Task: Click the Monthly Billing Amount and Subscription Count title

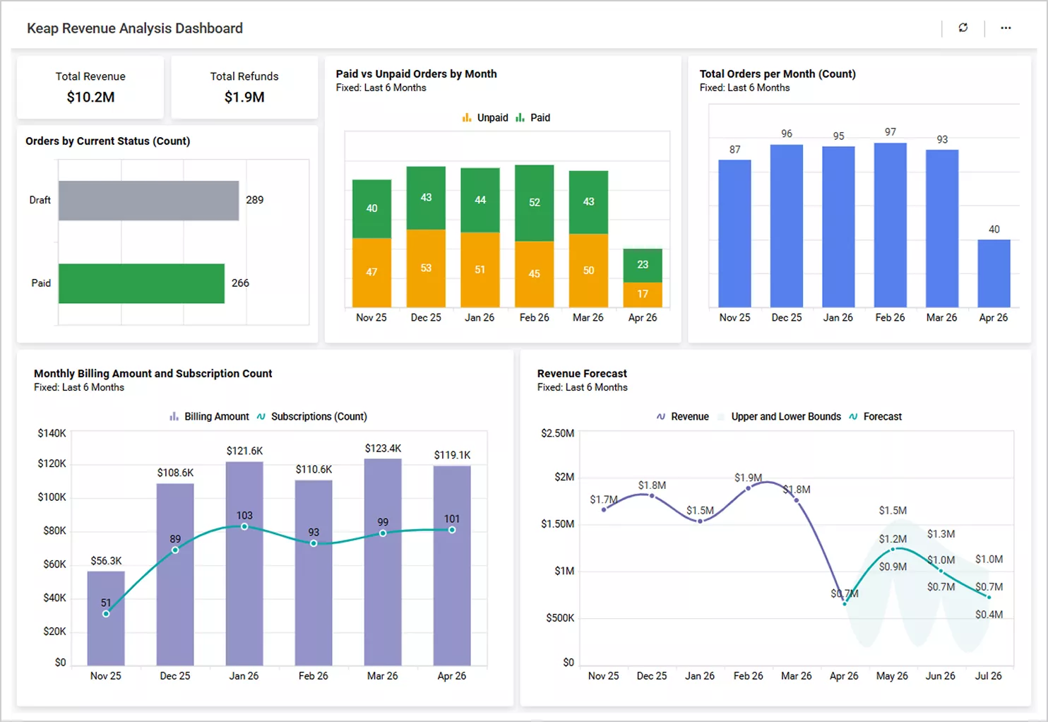Action: tap(153, 373)
